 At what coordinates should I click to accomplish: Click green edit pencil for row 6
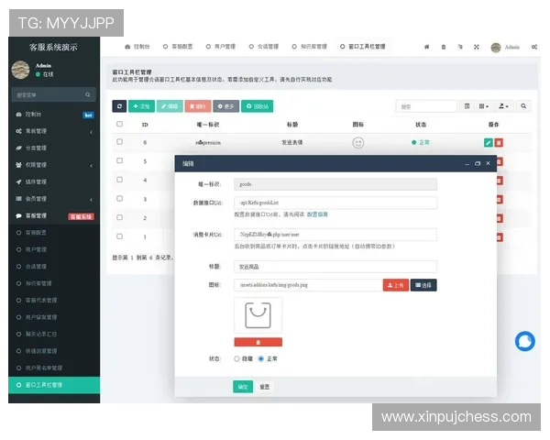489,142
